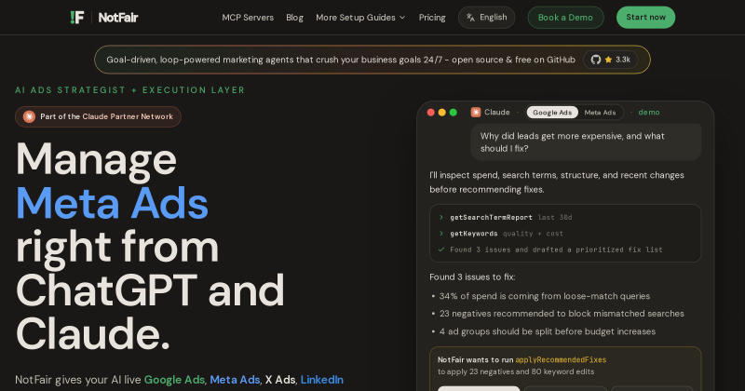Expand the More Setup Guides dropdown

pos(360,18)
